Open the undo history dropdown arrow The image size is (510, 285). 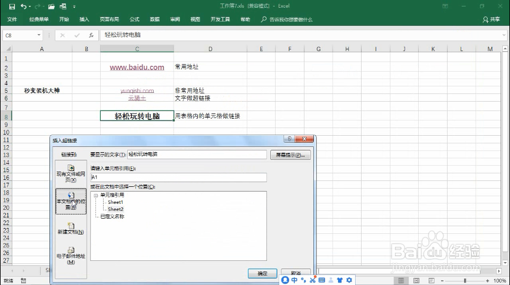[30, 6]
